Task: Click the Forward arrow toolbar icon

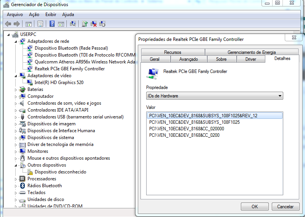Action: tap(17, 24)
